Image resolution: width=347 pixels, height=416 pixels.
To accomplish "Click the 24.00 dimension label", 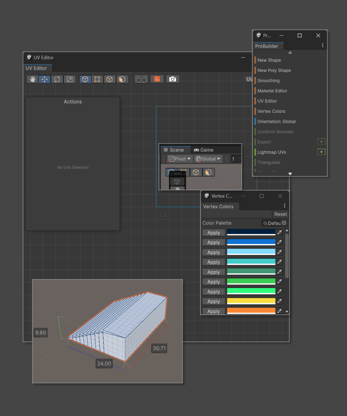I will pyautogui.click(x=104, y=364).
